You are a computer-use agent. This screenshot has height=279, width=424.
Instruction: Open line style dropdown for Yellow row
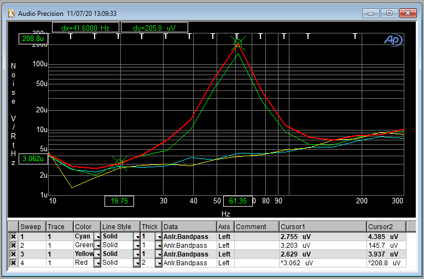137,254
